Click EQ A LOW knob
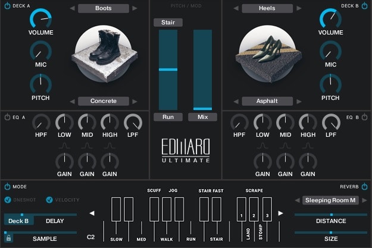 click(x=64, y=123)
